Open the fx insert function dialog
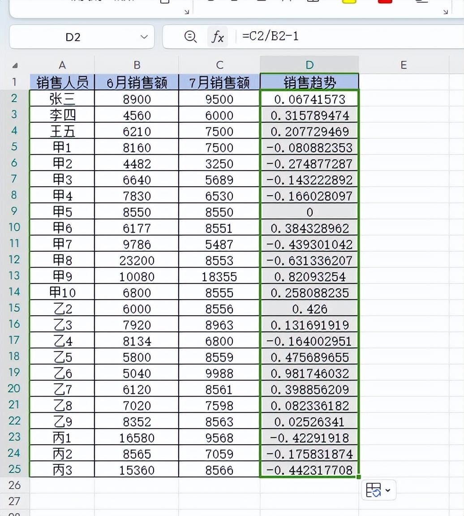 [218, 37]
